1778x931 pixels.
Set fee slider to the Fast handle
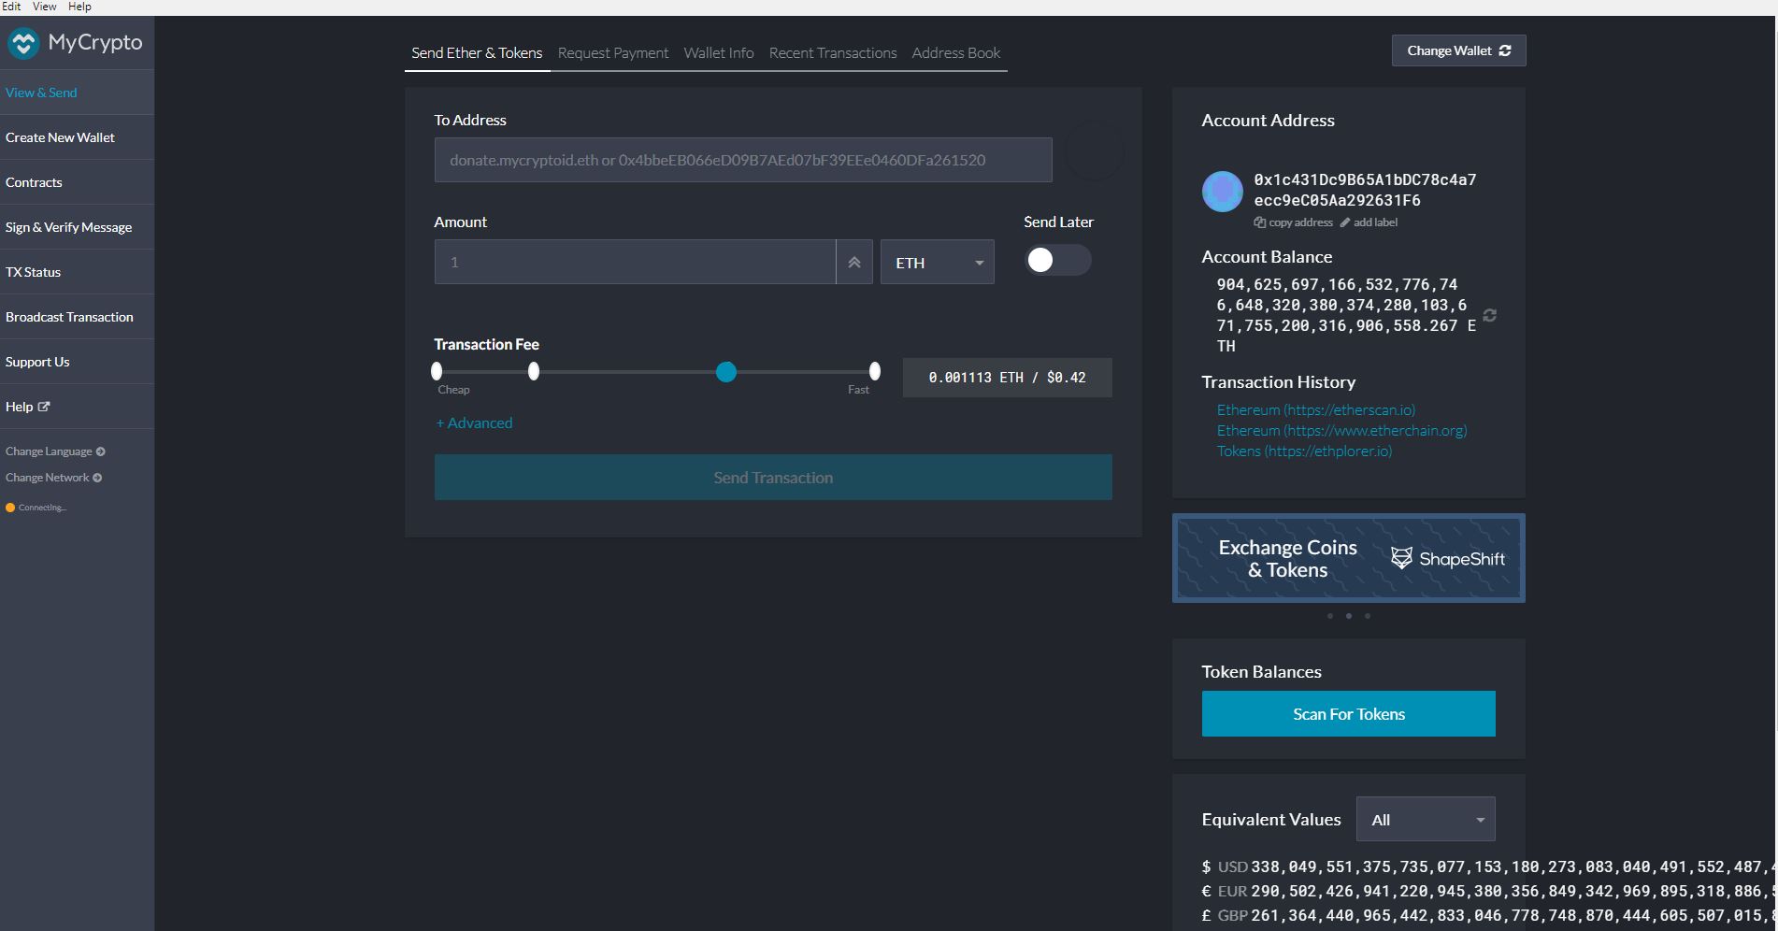(x=875, y=371)
